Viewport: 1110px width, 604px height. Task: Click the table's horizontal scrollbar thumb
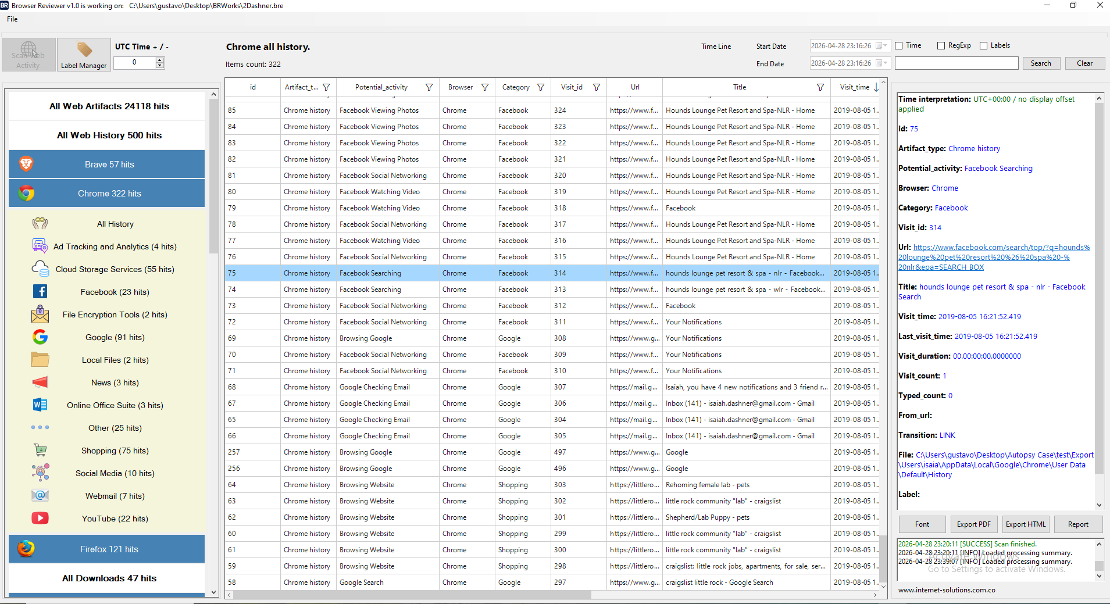tap(412, 595)
